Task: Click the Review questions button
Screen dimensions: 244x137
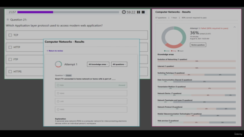Action: point(198,45)
